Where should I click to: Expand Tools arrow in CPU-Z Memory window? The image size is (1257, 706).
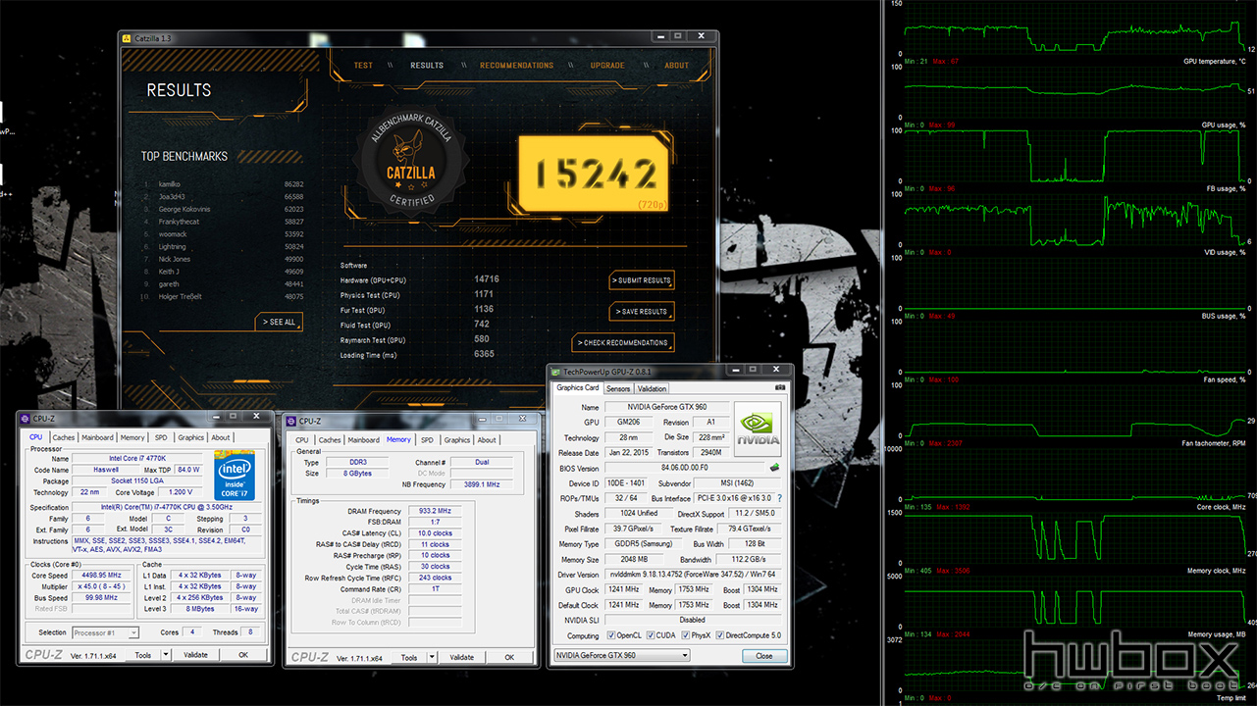[432, 657]
